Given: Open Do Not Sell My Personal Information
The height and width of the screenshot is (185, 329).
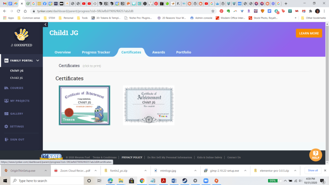Looking at the screenshot, I should pos(170,157).
